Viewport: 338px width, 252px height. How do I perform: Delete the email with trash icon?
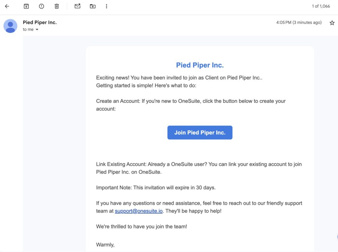tap(57, 6)
